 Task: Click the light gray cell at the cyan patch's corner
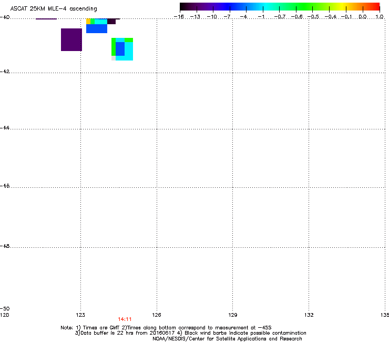pos(114,58)
